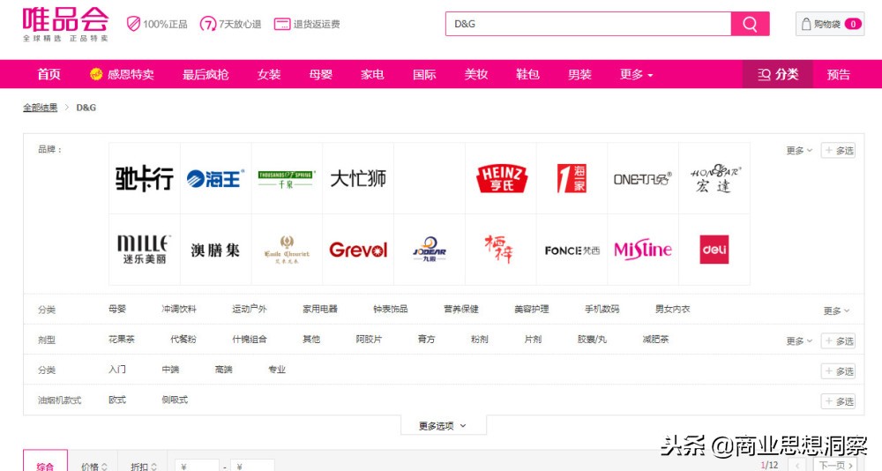882x471 pixels.
Task: Expand the 更多选项 filter panel
Action: 443,426
